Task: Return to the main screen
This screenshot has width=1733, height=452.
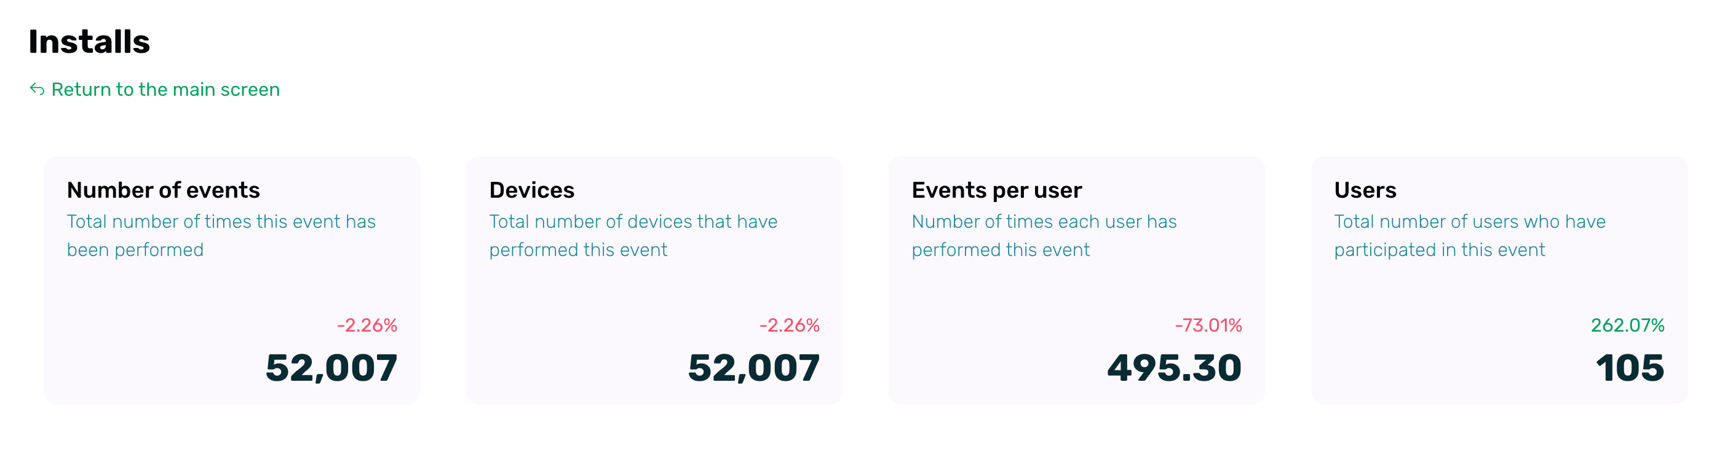Action: (x=165, y=89)
